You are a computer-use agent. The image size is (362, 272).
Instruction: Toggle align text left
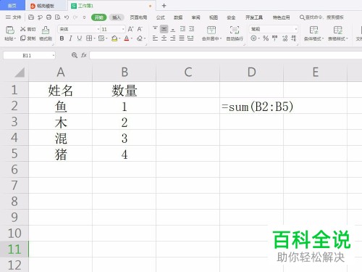coord(155,38)
